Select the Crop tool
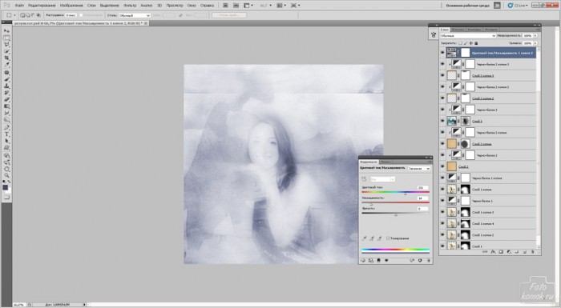The height and width of the screenshot is (308, 561). [6, 58]
